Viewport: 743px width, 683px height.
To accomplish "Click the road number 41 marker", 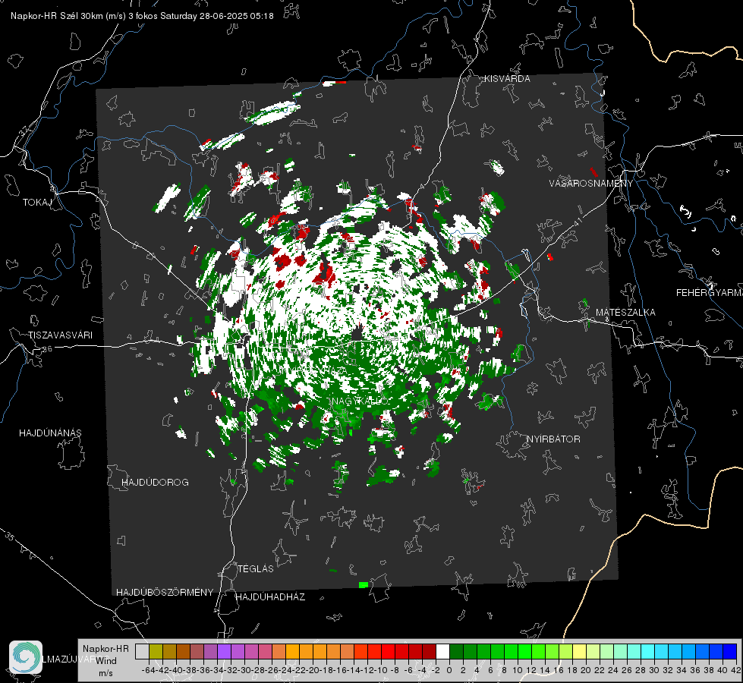I will tap(578, 222).
